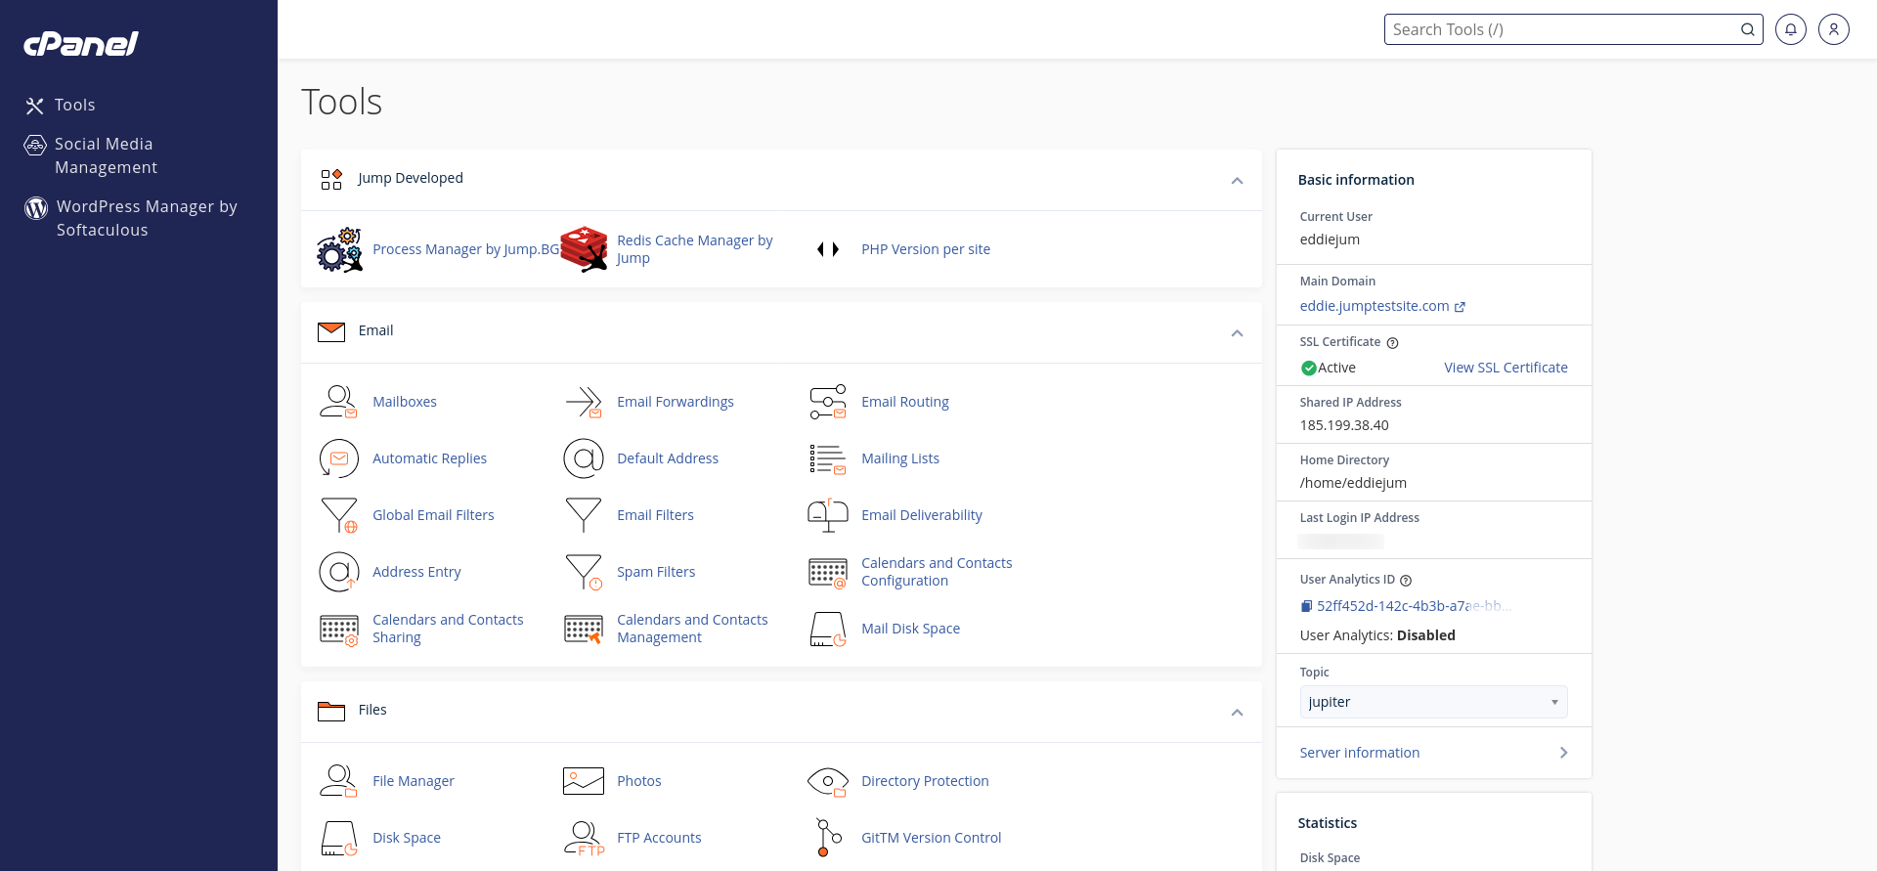Click the Calendars and Contacts Management icon
Viewport: 1877px width, 871px height.
tap(584, 629)
